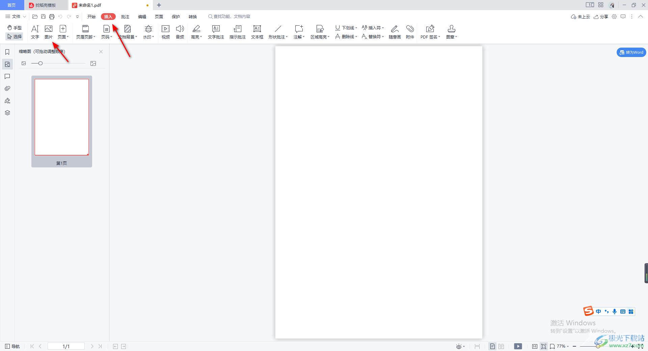Image resolution: width=648 pixels, height=351 pixels.
Task: Switch to the 转换 ribbon tab
Action: click(193, 17)
